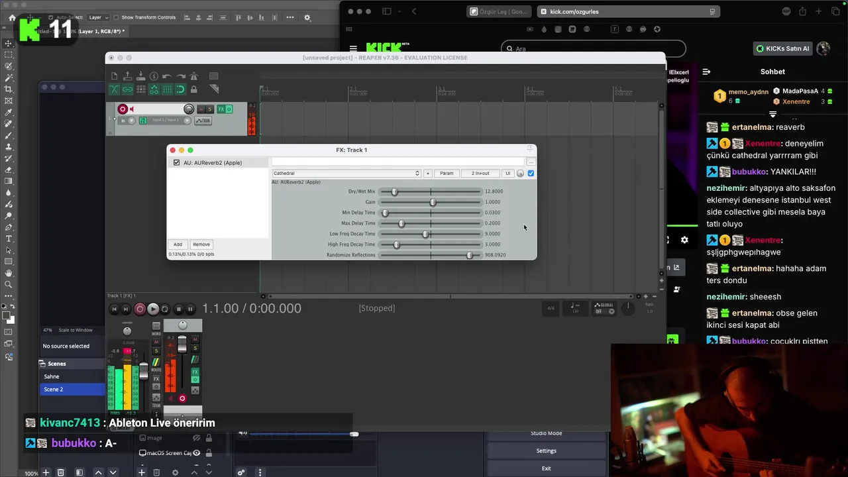Toggle the metronome icon in REAPER toolbar
The image size is (848, 477).
(194, 76)
